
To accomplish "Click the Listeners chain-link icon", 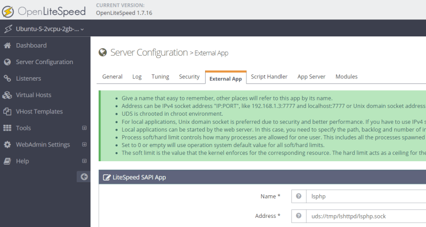I will pos(7,78).
